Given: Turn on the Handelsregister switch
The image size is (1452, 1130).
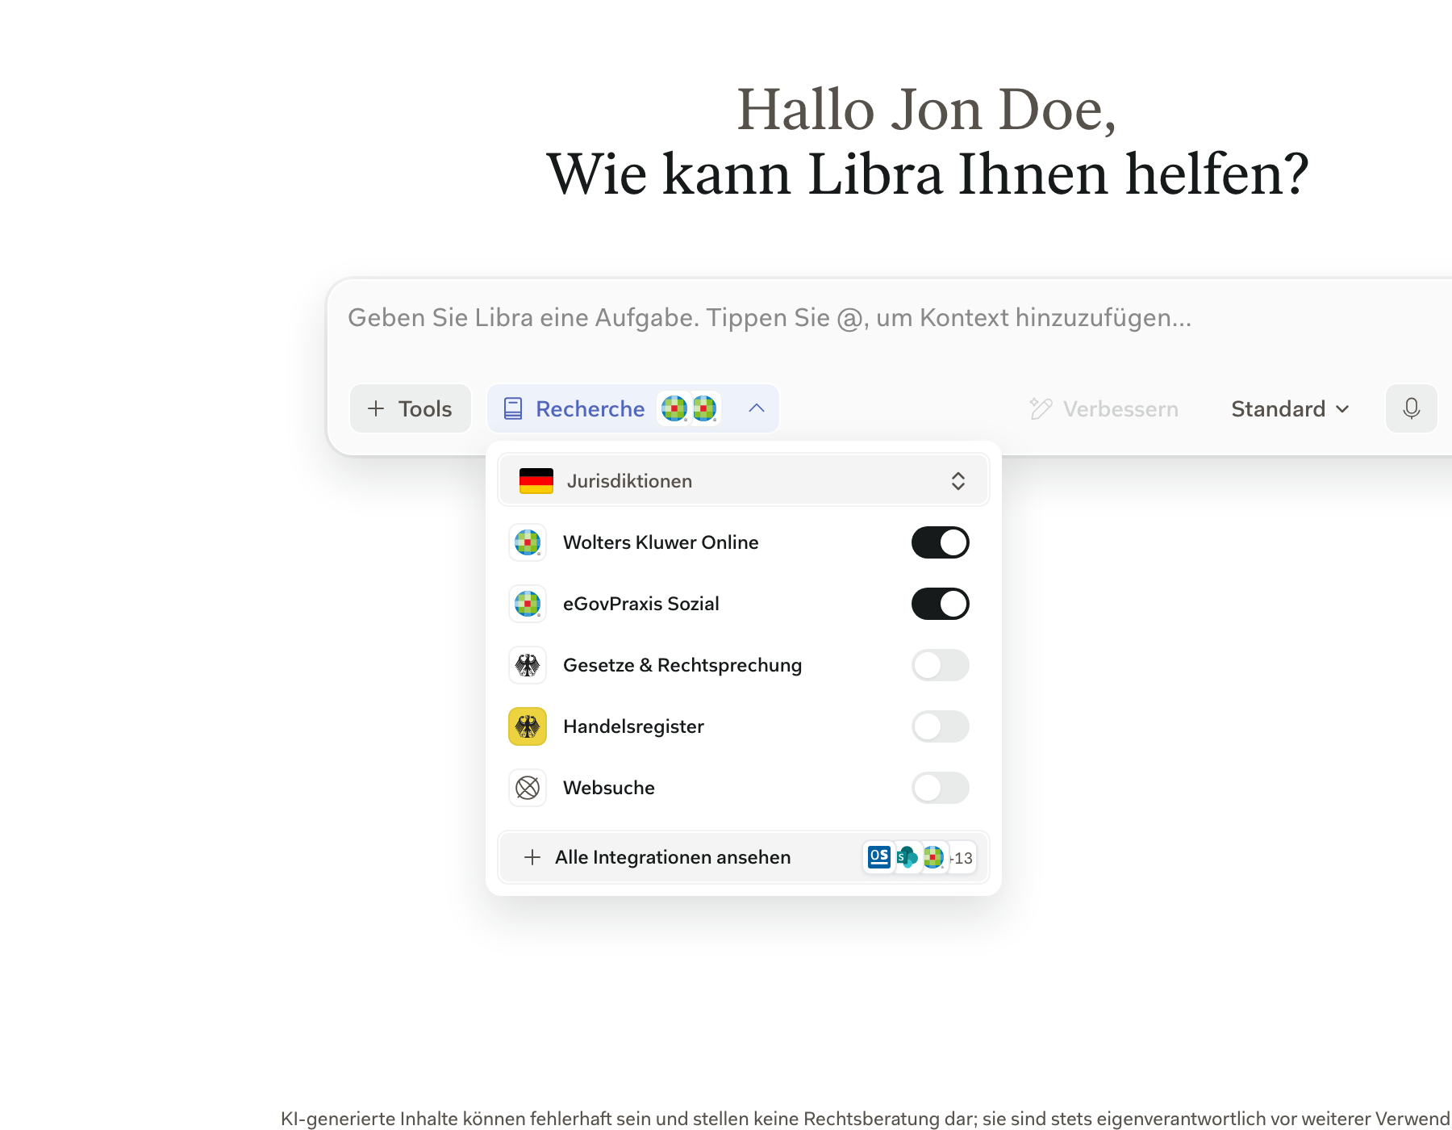Looking at the screenshot, I should pos(940,726).
